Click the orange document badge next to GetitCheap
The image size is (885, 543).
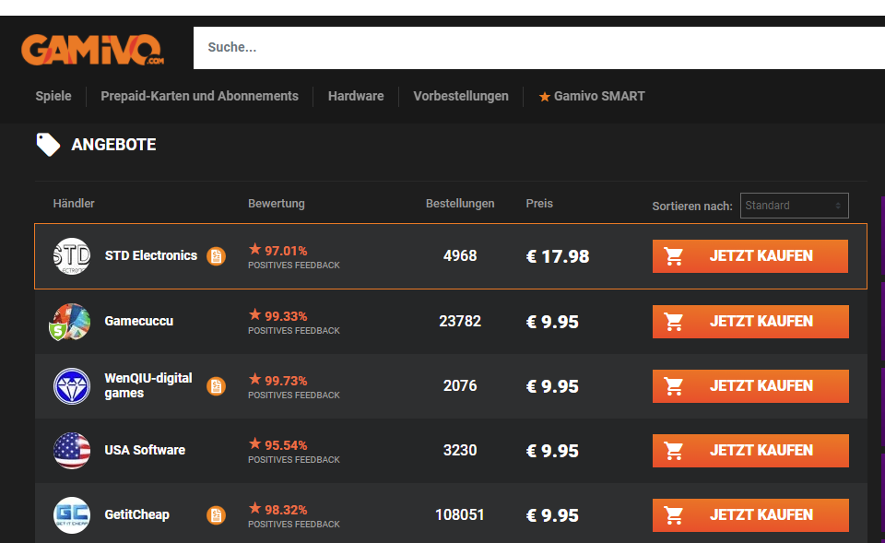[x=216, y=515]
